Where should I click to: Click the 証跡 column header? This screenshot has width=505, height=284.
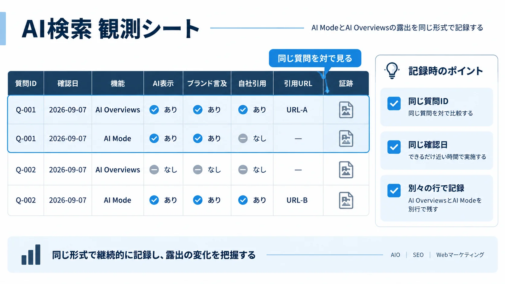pyautogui.click(x=346, y=84)
